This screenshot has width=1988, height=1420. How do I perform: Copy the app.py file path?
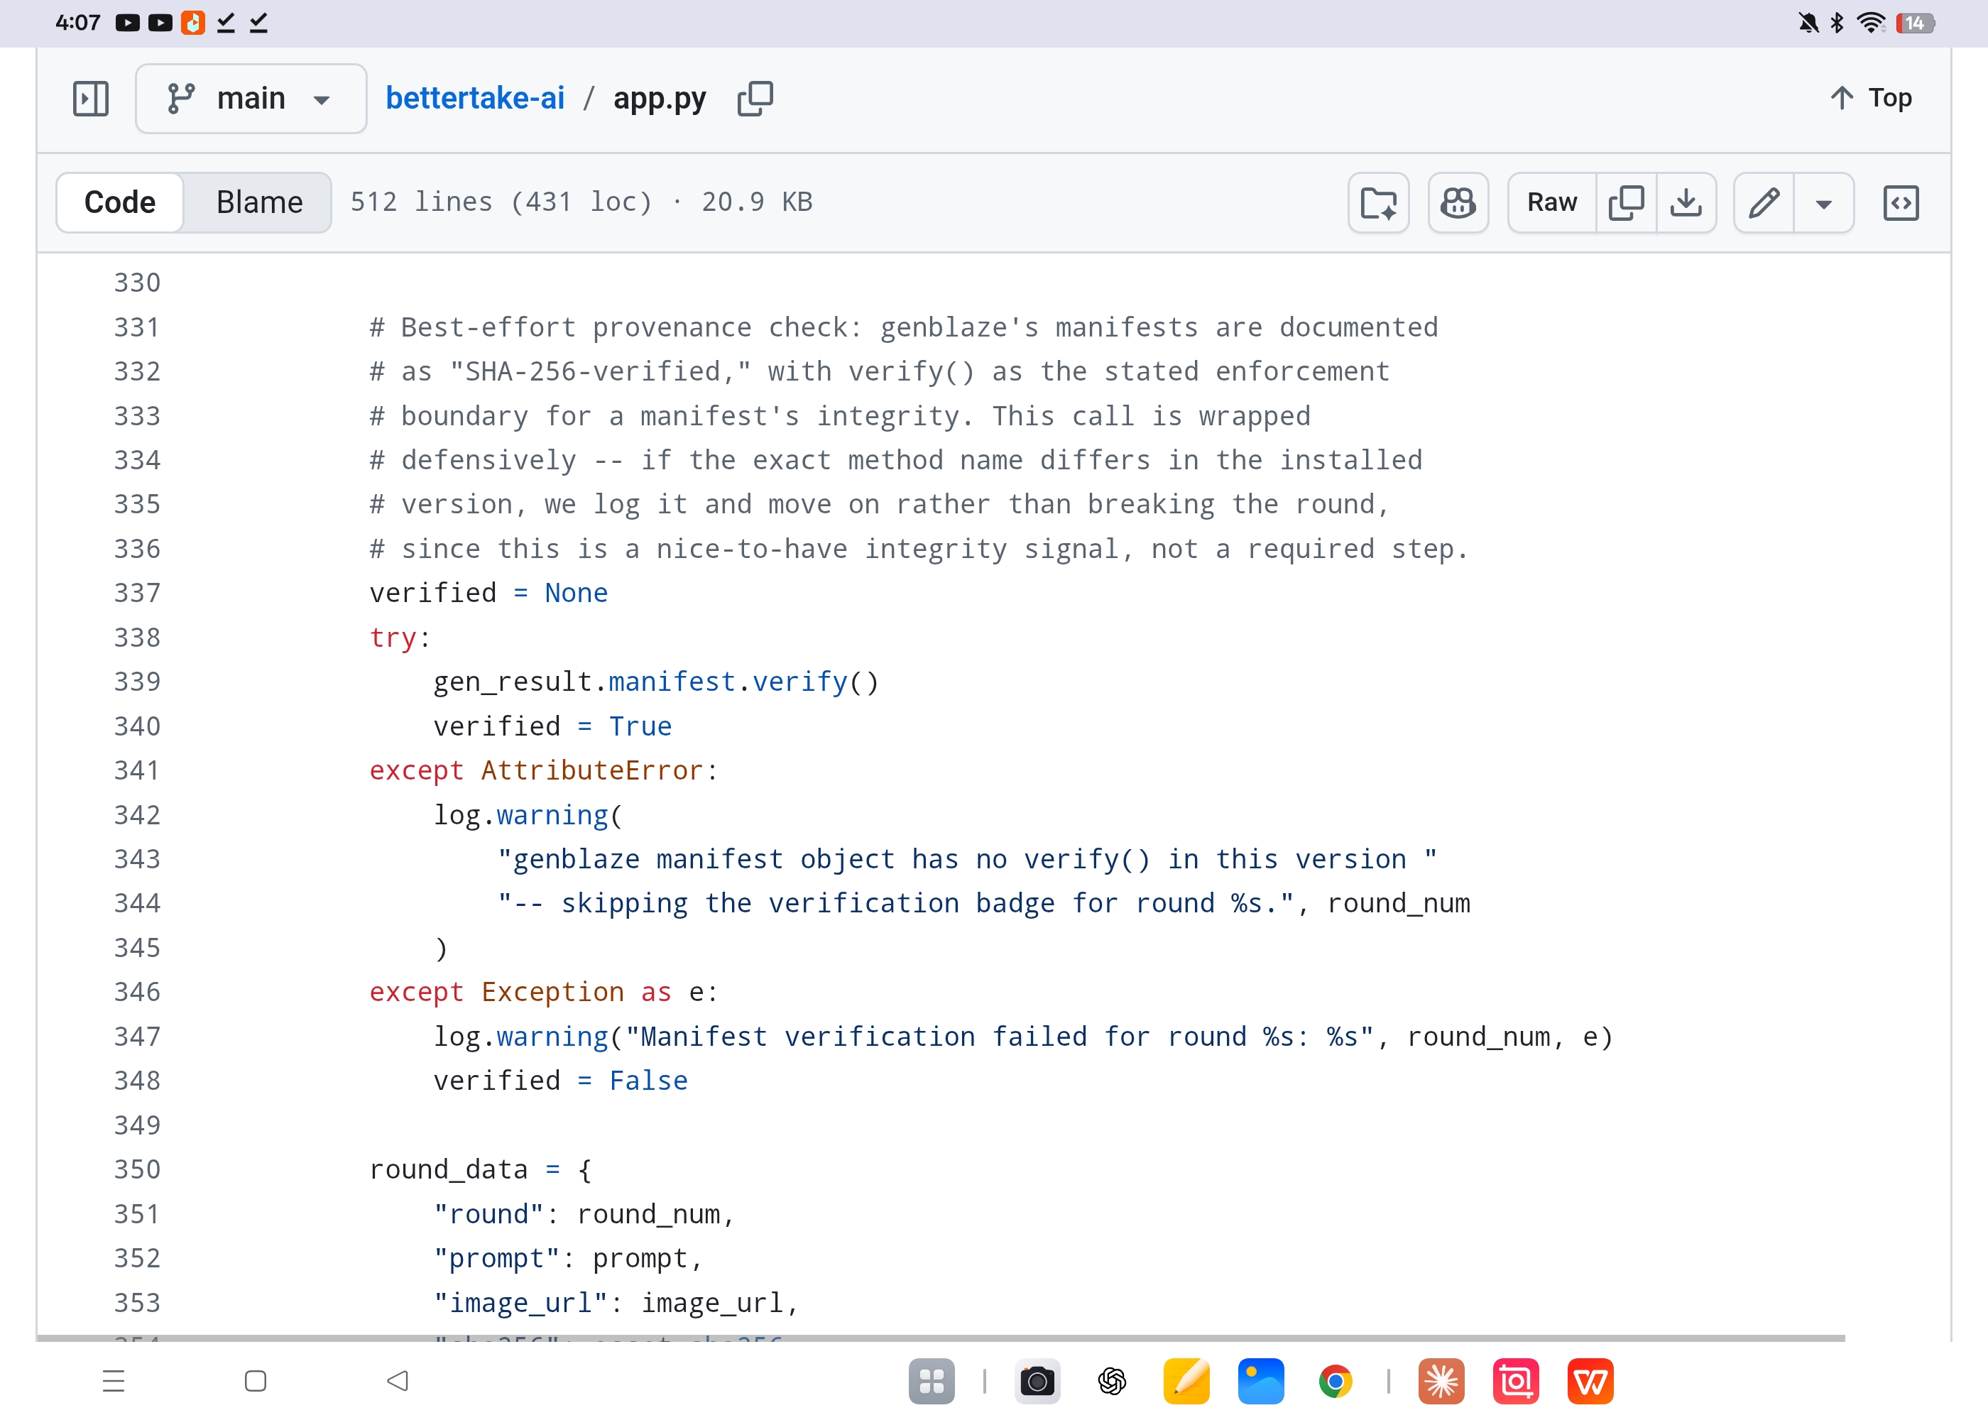point(755,98)
